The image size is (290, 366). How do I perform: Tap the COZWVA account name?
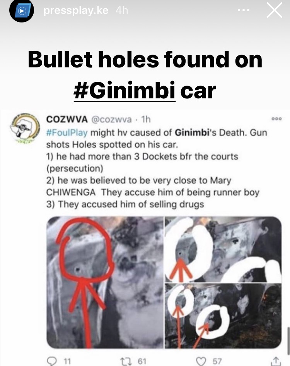[67, 119]
